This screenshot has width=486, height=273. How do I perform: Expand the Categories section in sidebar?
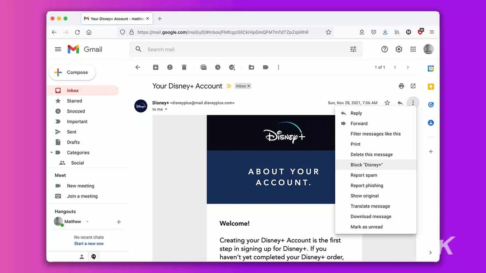tap(51, 153)
